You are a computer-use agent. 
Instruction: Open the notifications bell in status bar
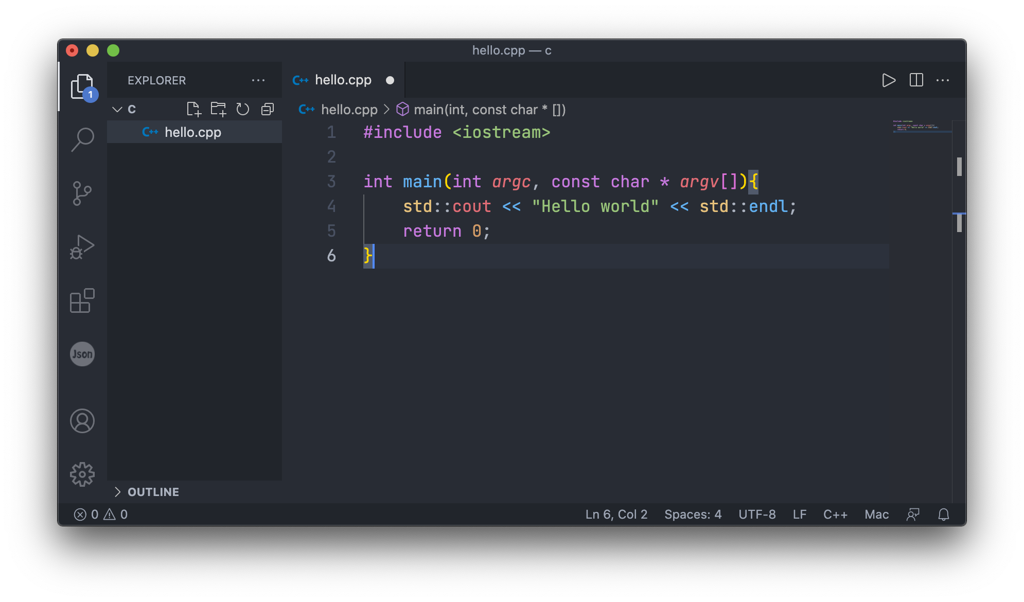tap(943, 515)
